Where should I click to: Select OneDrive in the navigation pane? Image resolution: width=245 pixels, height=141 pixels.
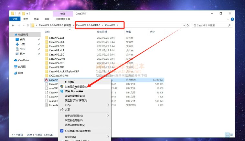[24, 60]
